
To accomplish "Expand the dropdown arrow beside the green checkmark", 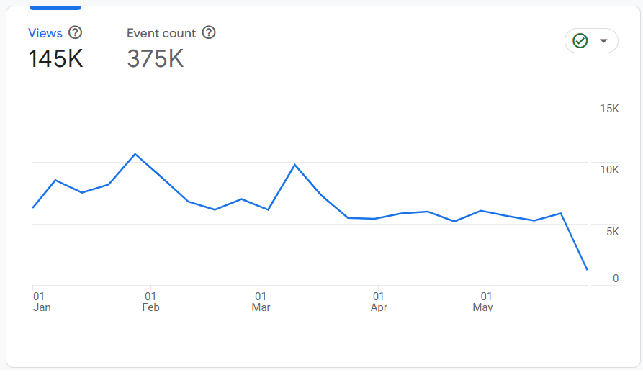I will tap(603, 41).
